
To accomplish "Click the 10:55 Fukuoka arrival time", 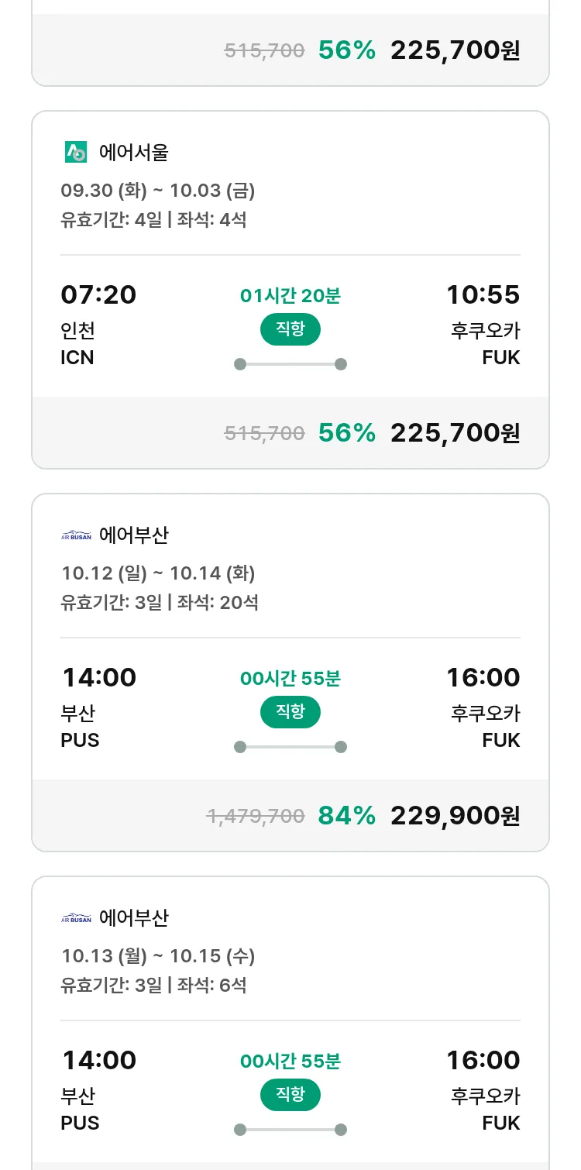I will [483, 295].
